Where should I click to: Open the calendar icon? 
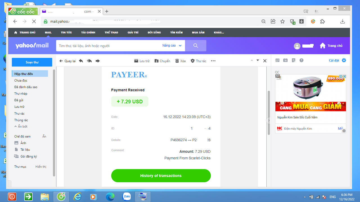tap(285, 60)
